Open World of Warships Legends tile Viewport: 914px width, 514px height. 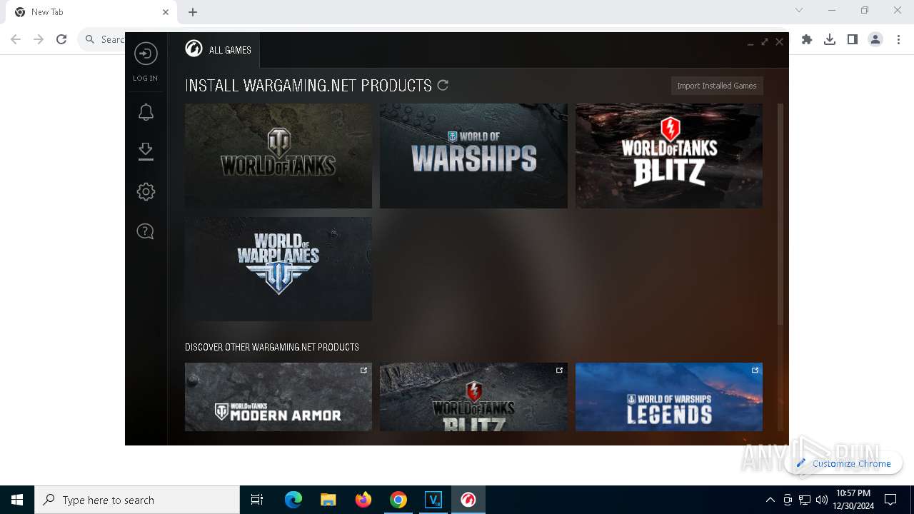[669, 397]
